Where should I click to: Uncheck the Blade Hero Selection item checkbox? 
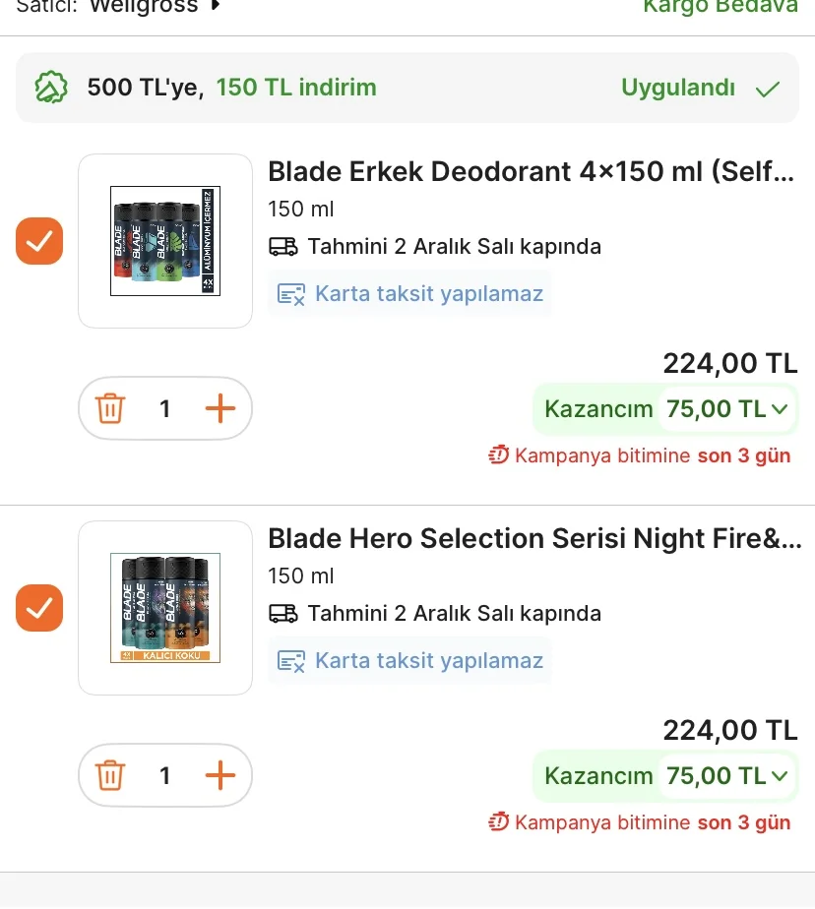coord(39,608)
